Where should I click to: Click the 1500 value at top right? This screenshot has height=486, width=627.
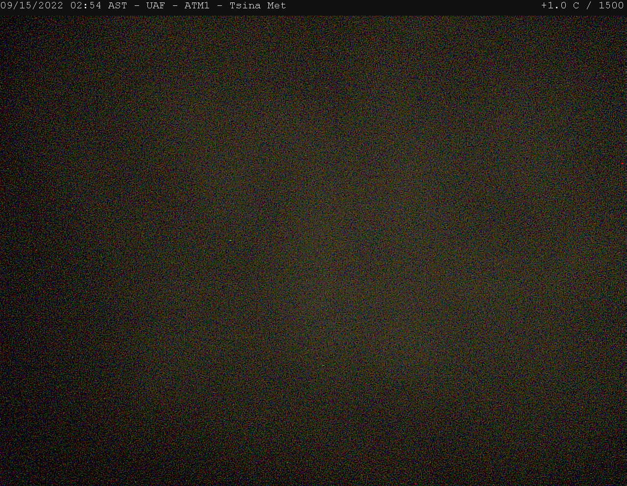click(611, 6)
